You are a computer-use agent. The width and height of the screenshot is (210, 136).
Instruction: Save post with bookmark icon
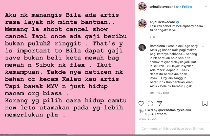[205, 104]
